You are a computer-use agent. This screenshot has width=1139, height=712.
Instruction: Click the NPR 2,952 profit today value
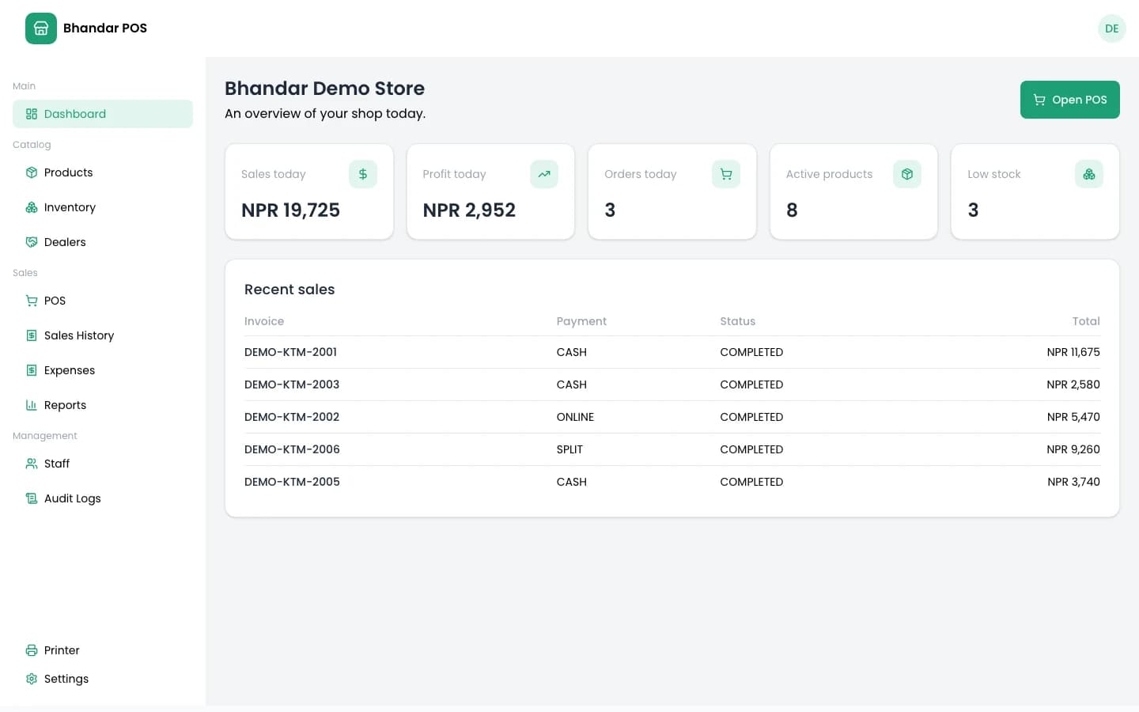tap(469, 210)
